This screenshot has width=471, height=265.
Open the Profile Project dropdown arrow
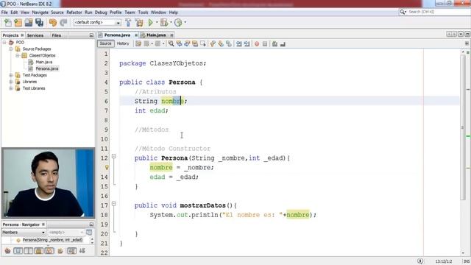tap(185, 23)
